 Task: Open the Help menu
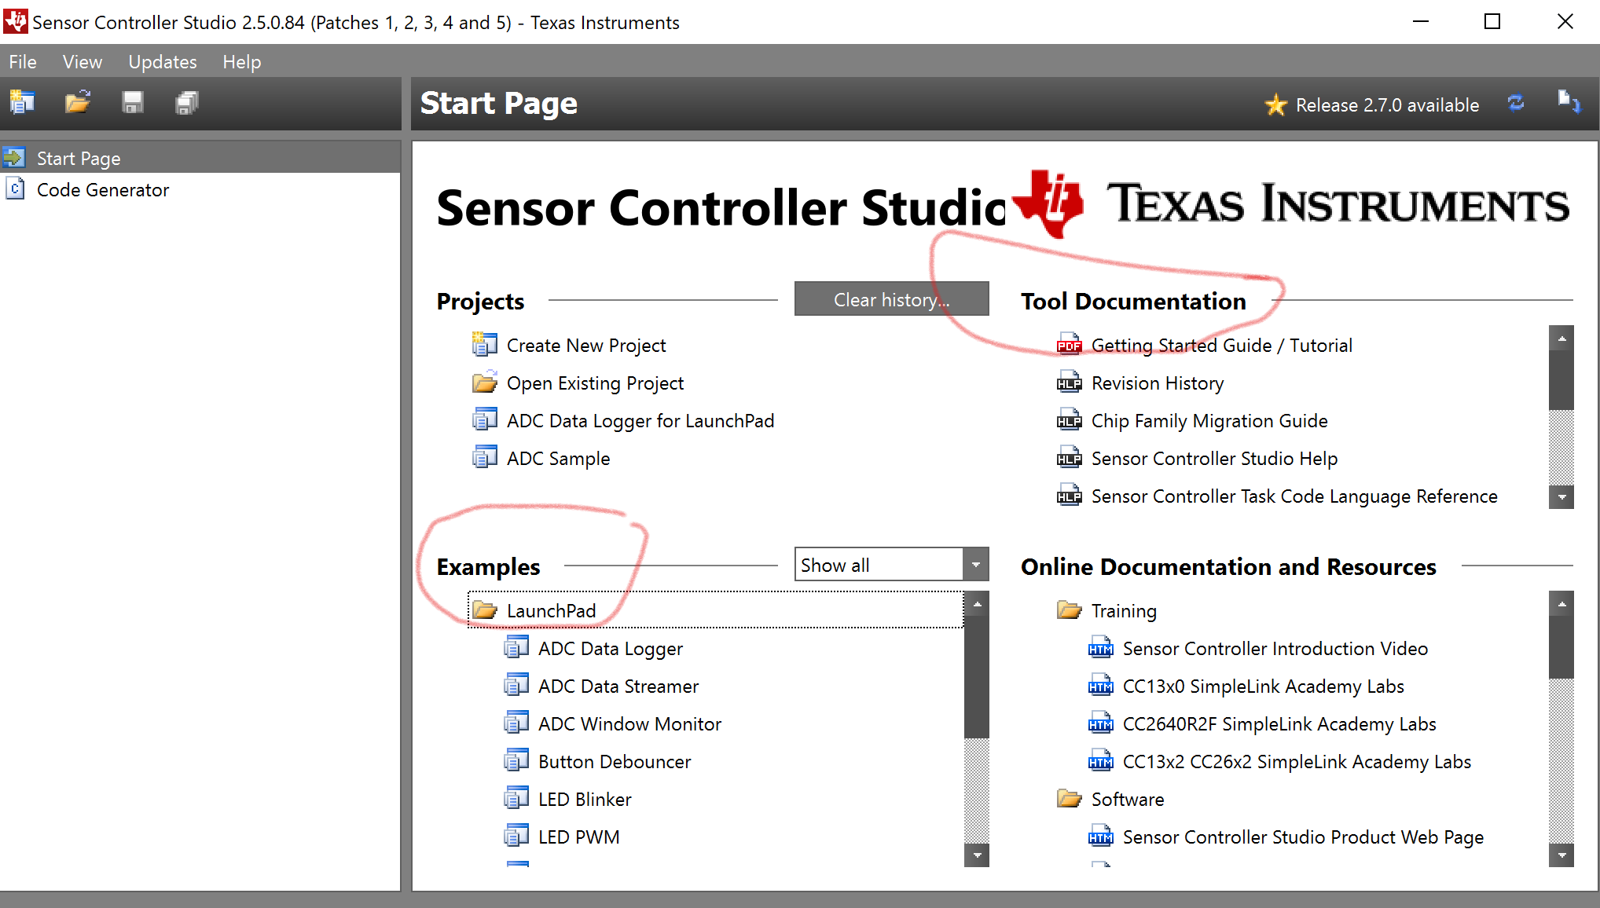coord(241,62)
